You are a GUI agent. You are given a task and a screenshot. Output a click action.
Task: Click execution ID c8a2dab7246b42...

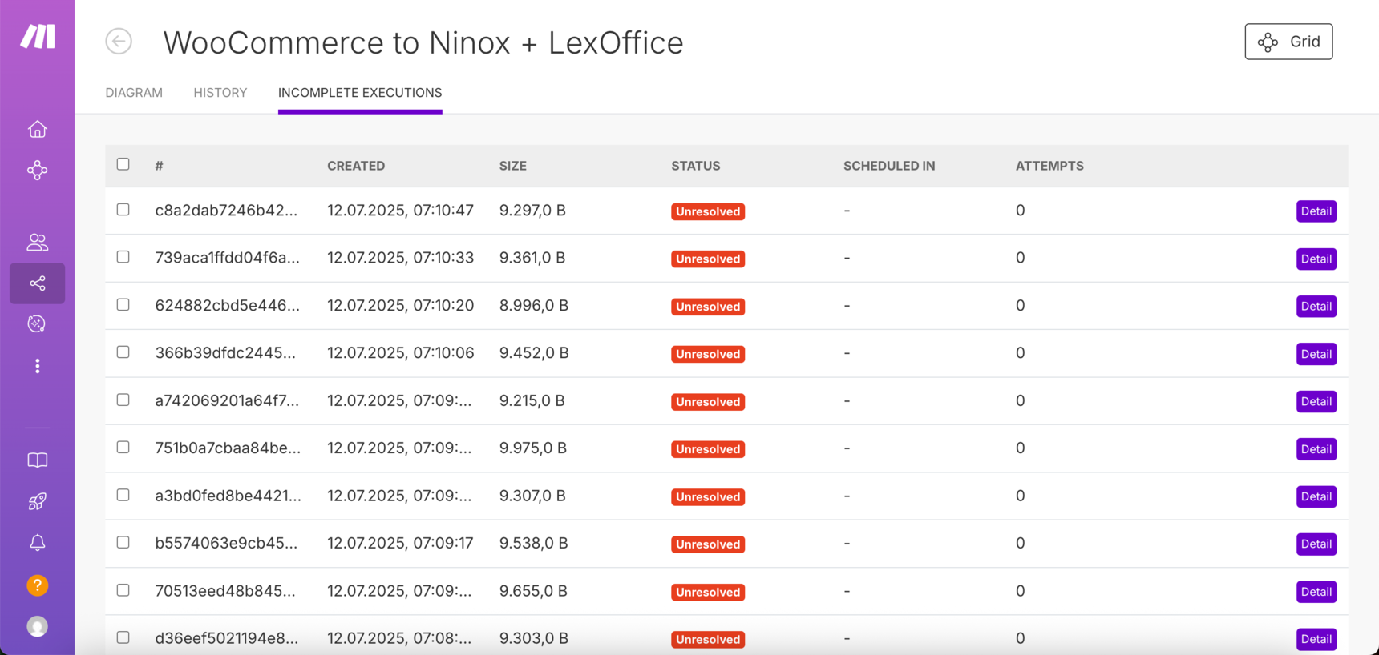point(226,211)
